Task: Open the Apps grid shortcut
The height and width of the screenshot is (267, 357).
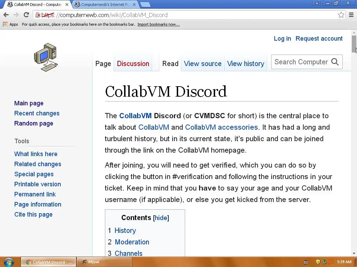Action: pyautogui.click(x=10, y=24)
